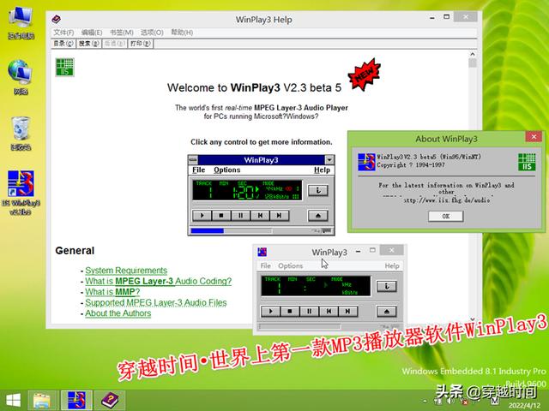
Task: Click Help menu in the Help illustration
Action: coord(322,170)
